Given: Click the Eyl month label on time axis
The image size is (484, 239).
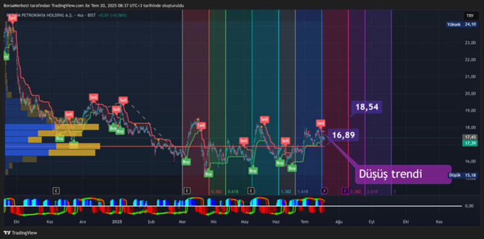Looking at the screenshot, I should click(x=371, y=221).
